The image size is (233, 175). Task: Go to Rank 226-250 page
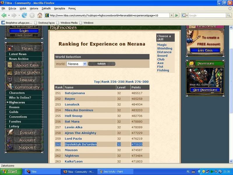(x=113, y=82)
